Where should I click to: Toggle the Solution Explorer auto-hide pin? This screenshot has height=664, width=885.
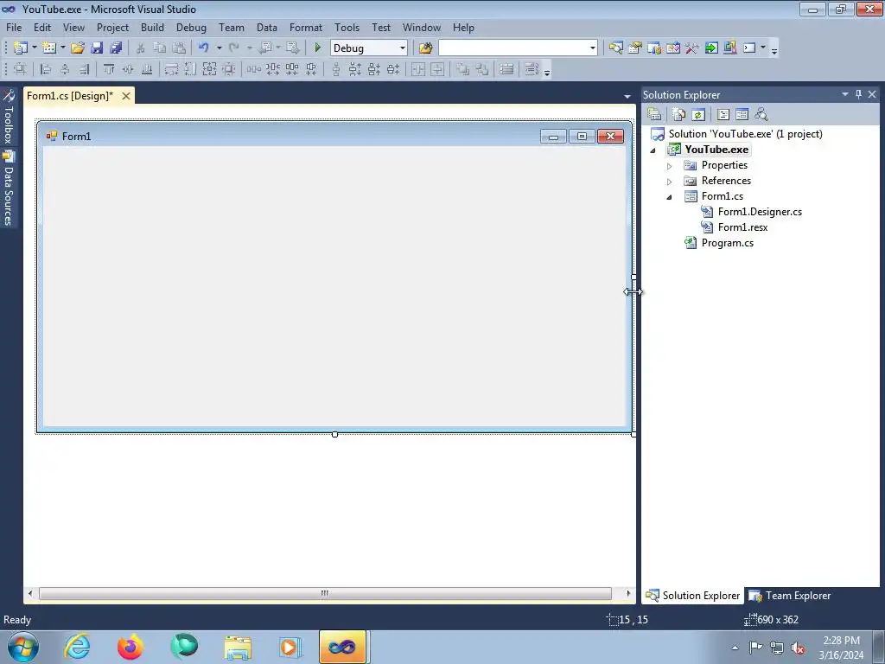858,94
